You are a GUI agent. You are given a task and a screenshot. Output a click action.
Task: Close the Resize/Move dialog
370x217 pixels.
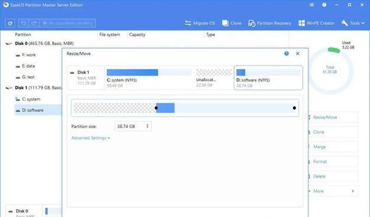click(x=298, y=54)
